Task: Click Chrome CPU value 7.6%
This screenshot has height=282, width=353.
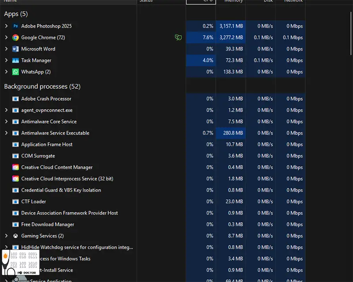Action: point(208,37)
